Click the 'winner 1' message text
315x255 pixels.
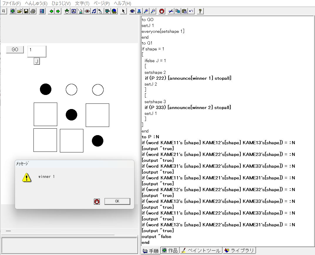click(46, 176)
